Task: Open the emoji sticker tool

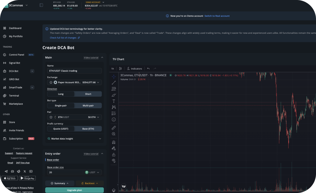Action: click(x=114, y=119)
